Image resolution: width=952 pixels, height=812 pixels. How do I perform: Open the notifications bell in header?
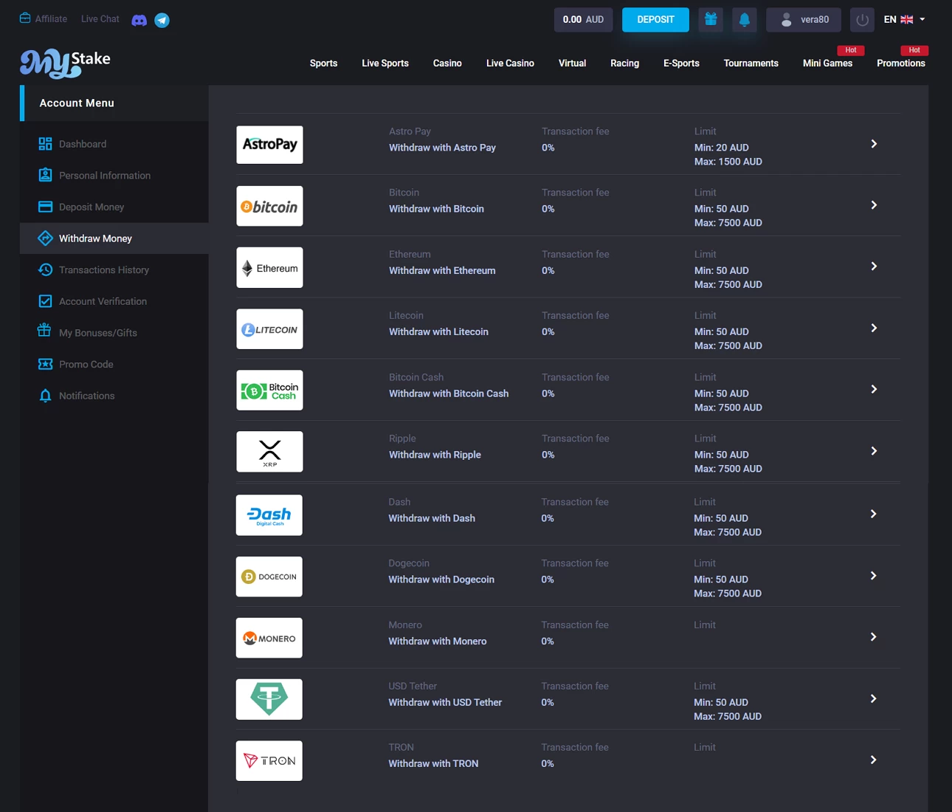pyautogui.click(x=744, y=19)
